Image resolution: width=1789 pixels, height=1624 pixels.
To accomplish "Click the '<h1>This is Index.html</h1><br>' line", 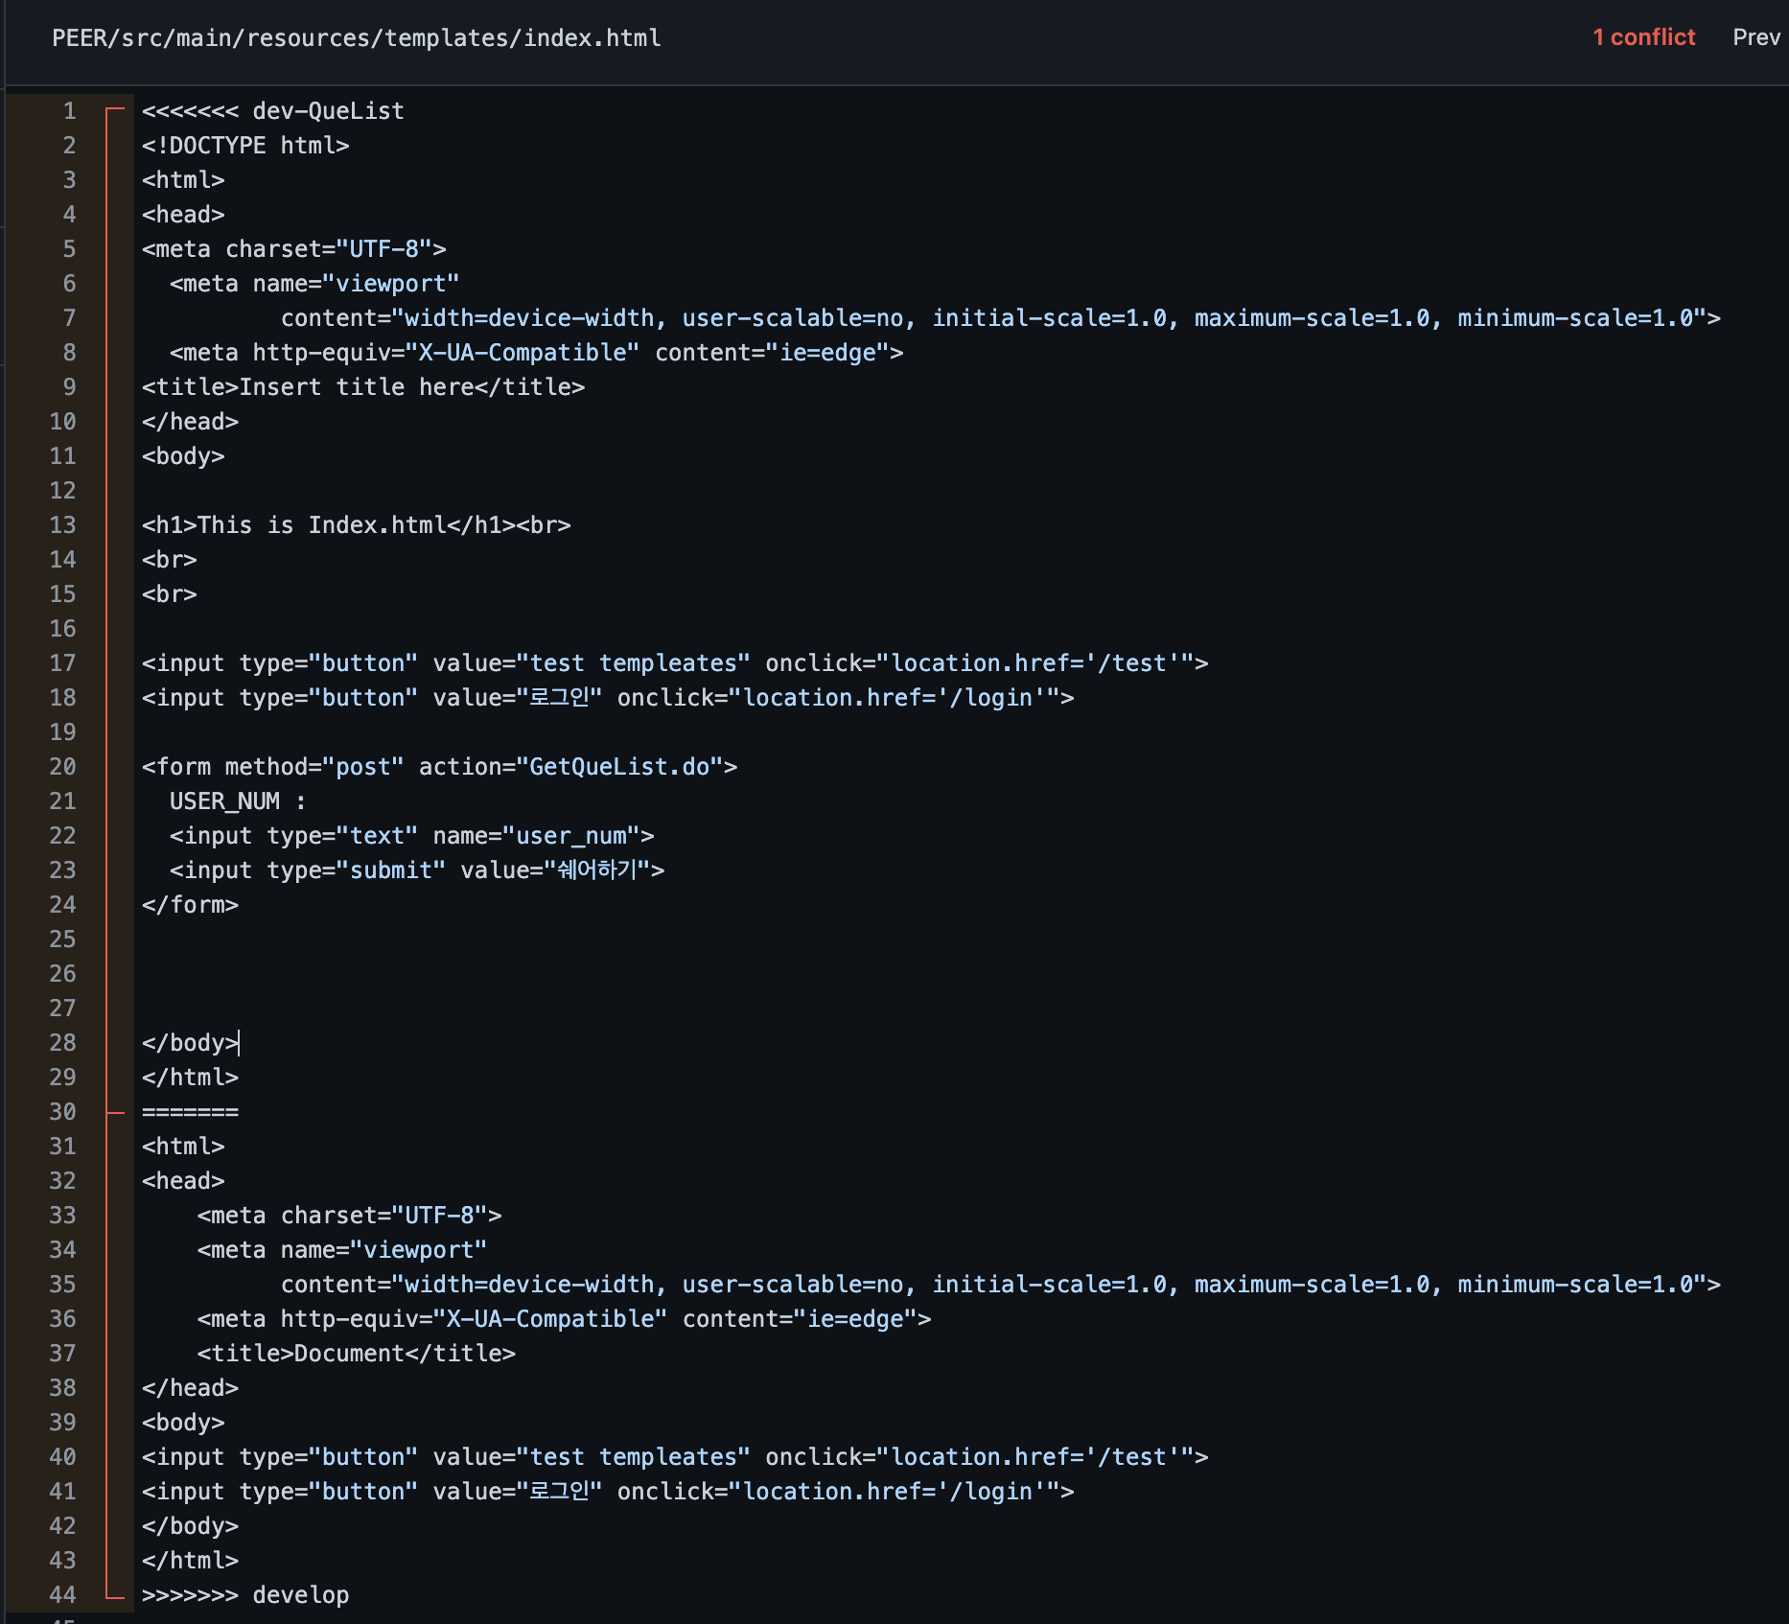I will [x=357, y=525].
